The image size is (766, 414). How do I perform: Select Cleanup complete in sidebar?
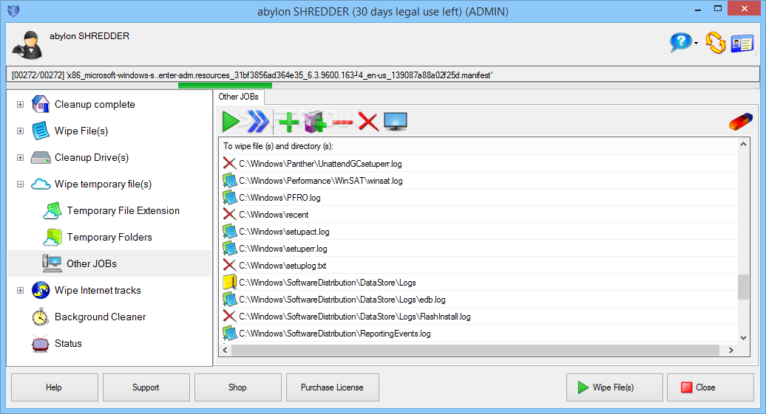[x=95, y=104]
